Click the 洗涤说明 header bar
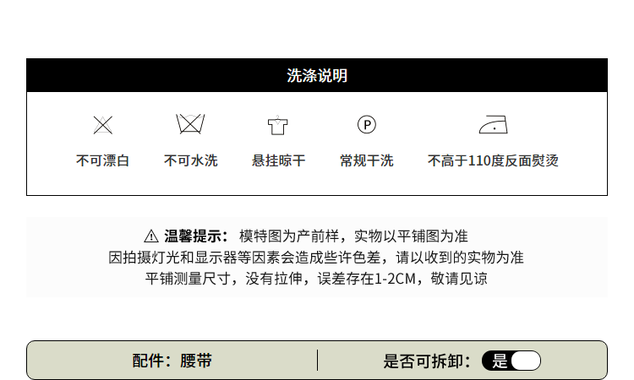 coord(317,75)
